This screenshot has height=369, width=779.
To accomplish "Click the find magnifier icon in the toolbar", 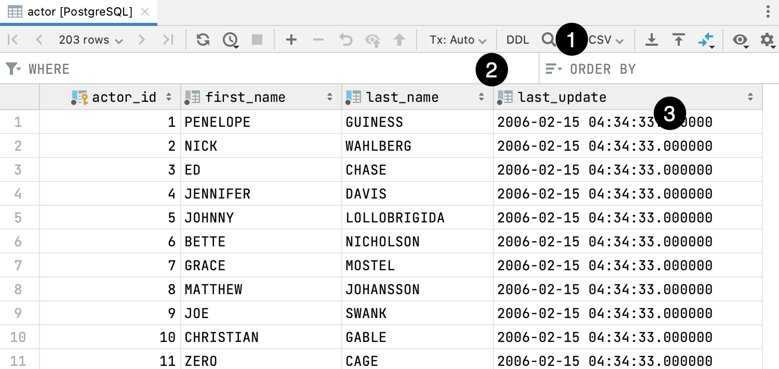I will point(549,39).
